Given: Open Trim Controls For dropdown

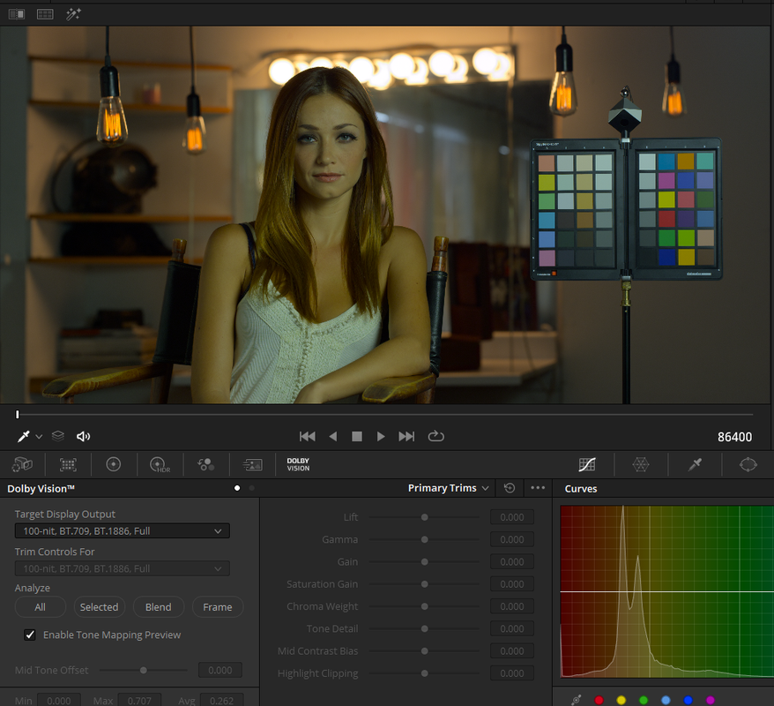Looking at the screenshot, I should (x=123, y=568).
